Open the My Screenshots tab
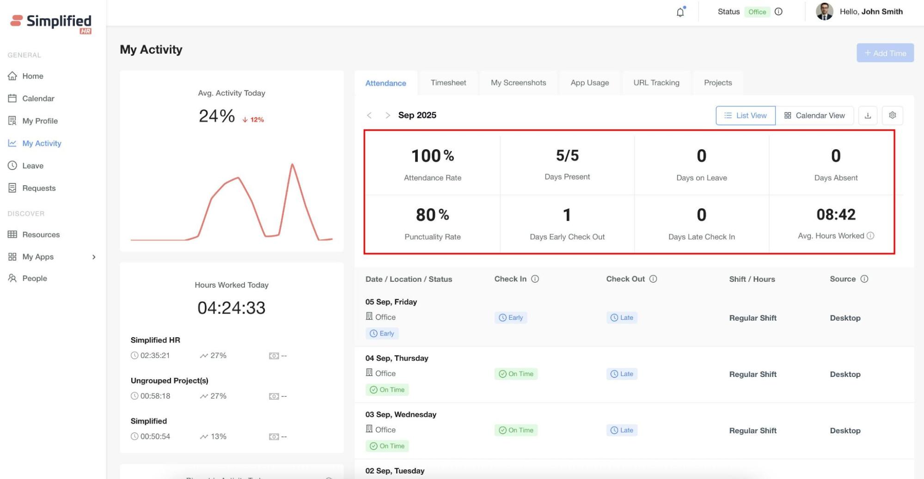This screenshot has height=479, width=924. [518, 83]
